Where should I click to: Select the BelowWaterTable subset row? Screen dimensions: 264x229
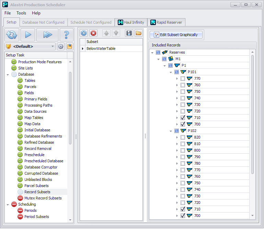tap(101, 49)
